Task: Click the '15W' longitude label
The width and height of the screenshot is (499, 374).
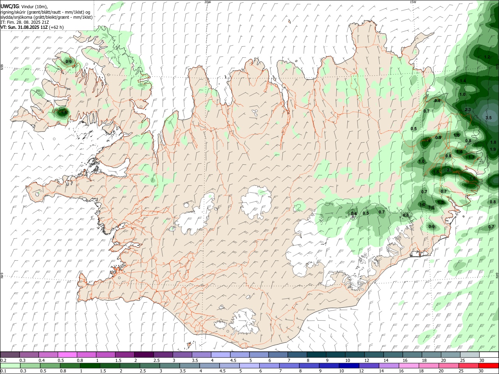Action: tap(413, 2)
